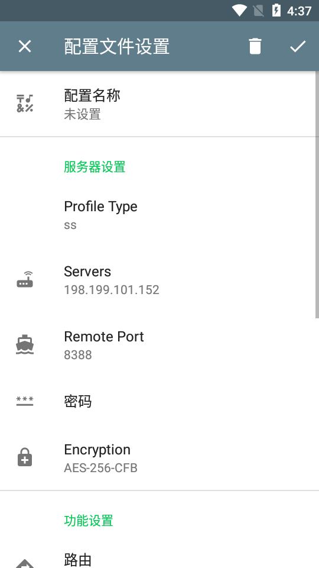Click the padlock icon beside Encryption
Screen dimensions: 319x568
point(25,457)
